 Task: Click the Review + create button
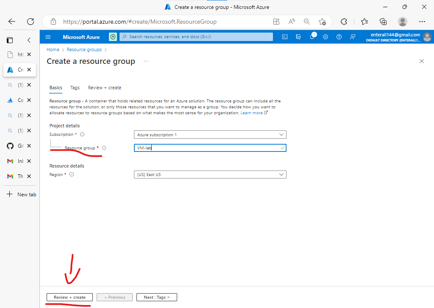pos(69,297)
